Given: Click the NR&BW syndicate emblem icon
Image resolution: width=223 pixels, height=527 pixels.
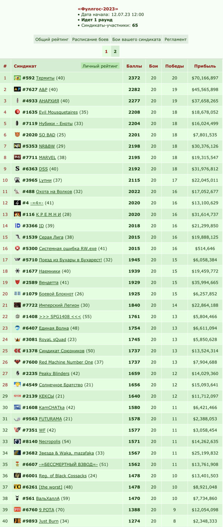Looking at the screenshot, I should [17, 146].
